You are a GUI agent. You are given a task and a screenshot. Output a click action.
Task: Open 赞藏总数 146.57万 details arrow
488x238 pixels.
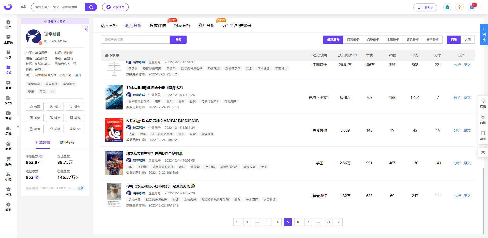click(77, 178)
